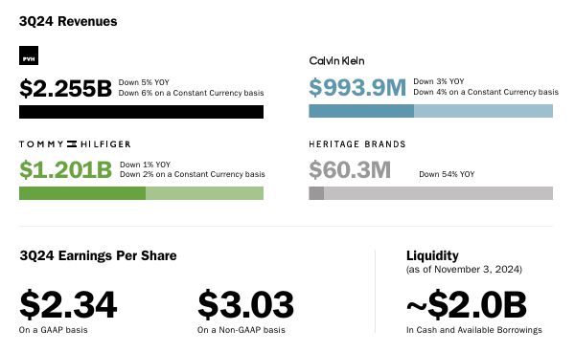Viewport: 575px width, 352px height.
Task: Click the light green Tommy Hilfiger bar segment
Action: (x=205, y=193)
